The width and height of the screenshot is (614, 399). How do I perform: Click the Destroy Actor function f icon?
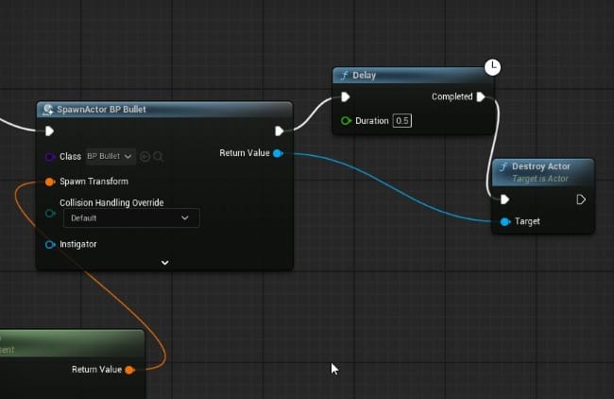(503, 167)
